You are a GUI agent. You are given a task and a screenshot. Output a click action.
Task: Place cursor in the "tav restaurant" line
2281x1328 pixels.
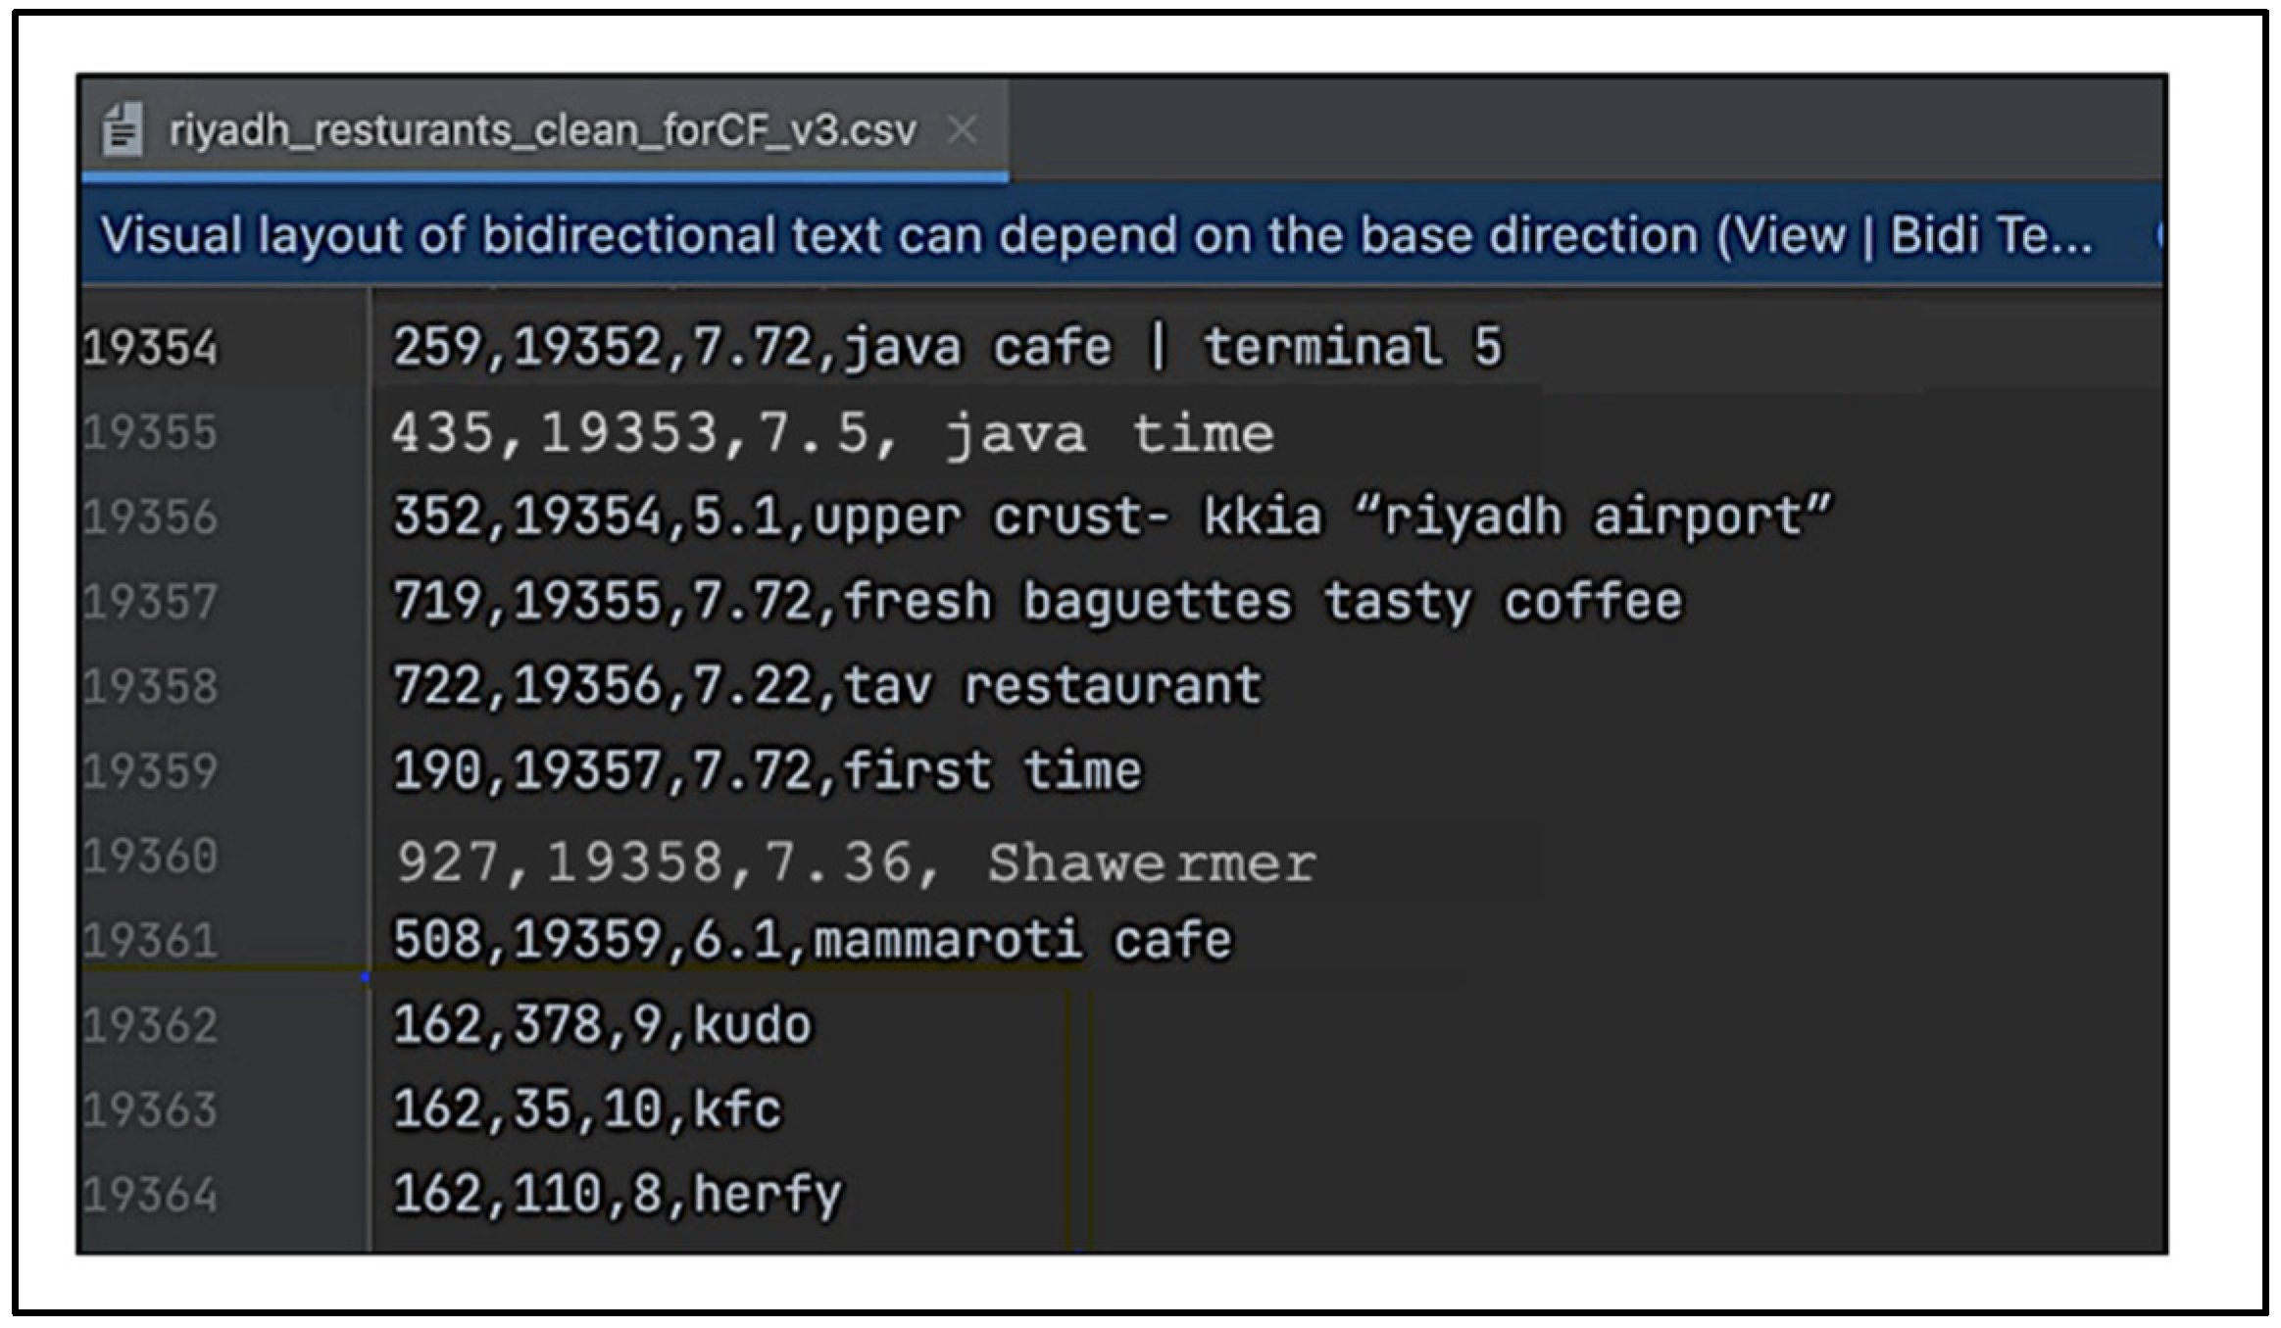point(826,686)
